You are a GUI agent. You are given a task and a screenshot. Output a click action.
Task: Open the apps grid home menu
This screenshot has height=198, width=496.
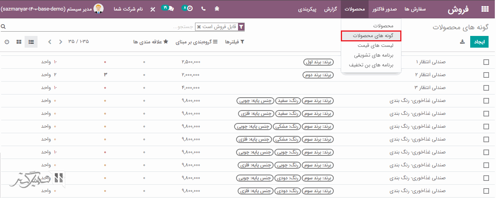click(x=485, y=9)
